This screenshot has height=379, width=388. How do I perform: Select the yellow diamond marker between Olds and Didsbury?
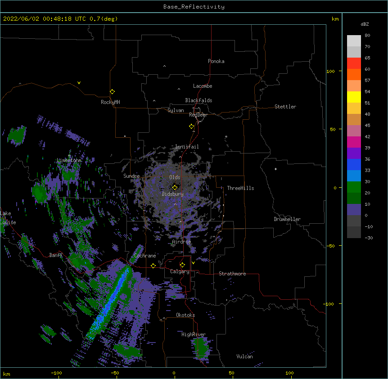point(175,187)
